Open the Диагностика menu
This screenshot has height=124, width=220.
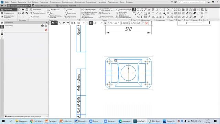[79, 2]
